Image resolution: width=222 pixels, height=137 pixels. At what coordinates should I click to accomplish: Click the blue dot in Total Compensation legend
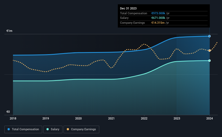pos(9,129)
